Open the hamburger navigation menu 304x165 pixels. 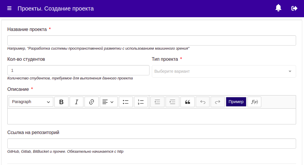(9, 8)
